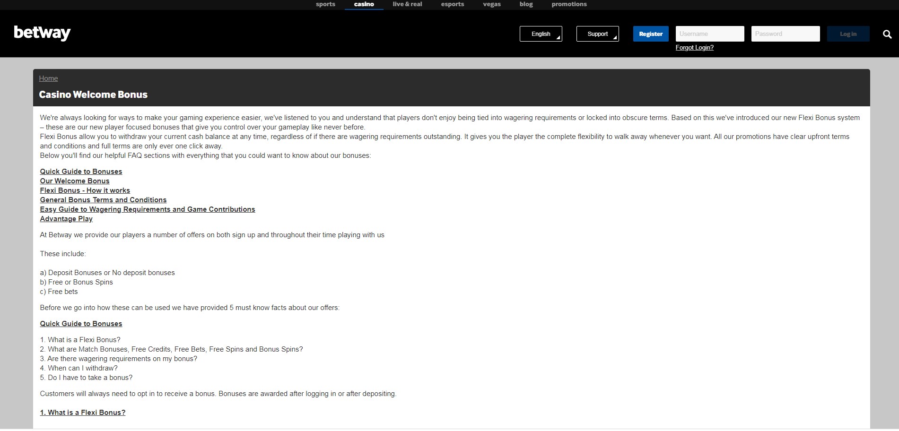Expand the Support dropdown

598,34
